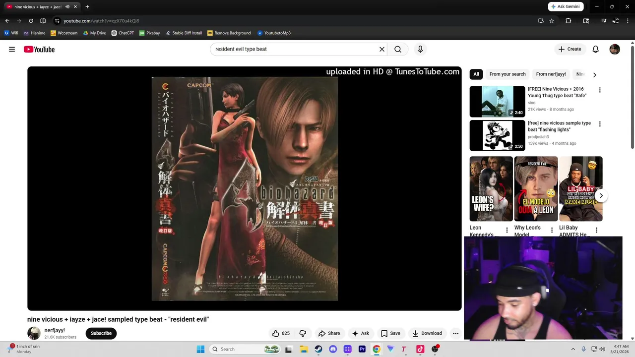Image resolution: width=635 pixels, height=357 pixels.
Task: Show next shorts with the arrow
Action: pos(601,196)
